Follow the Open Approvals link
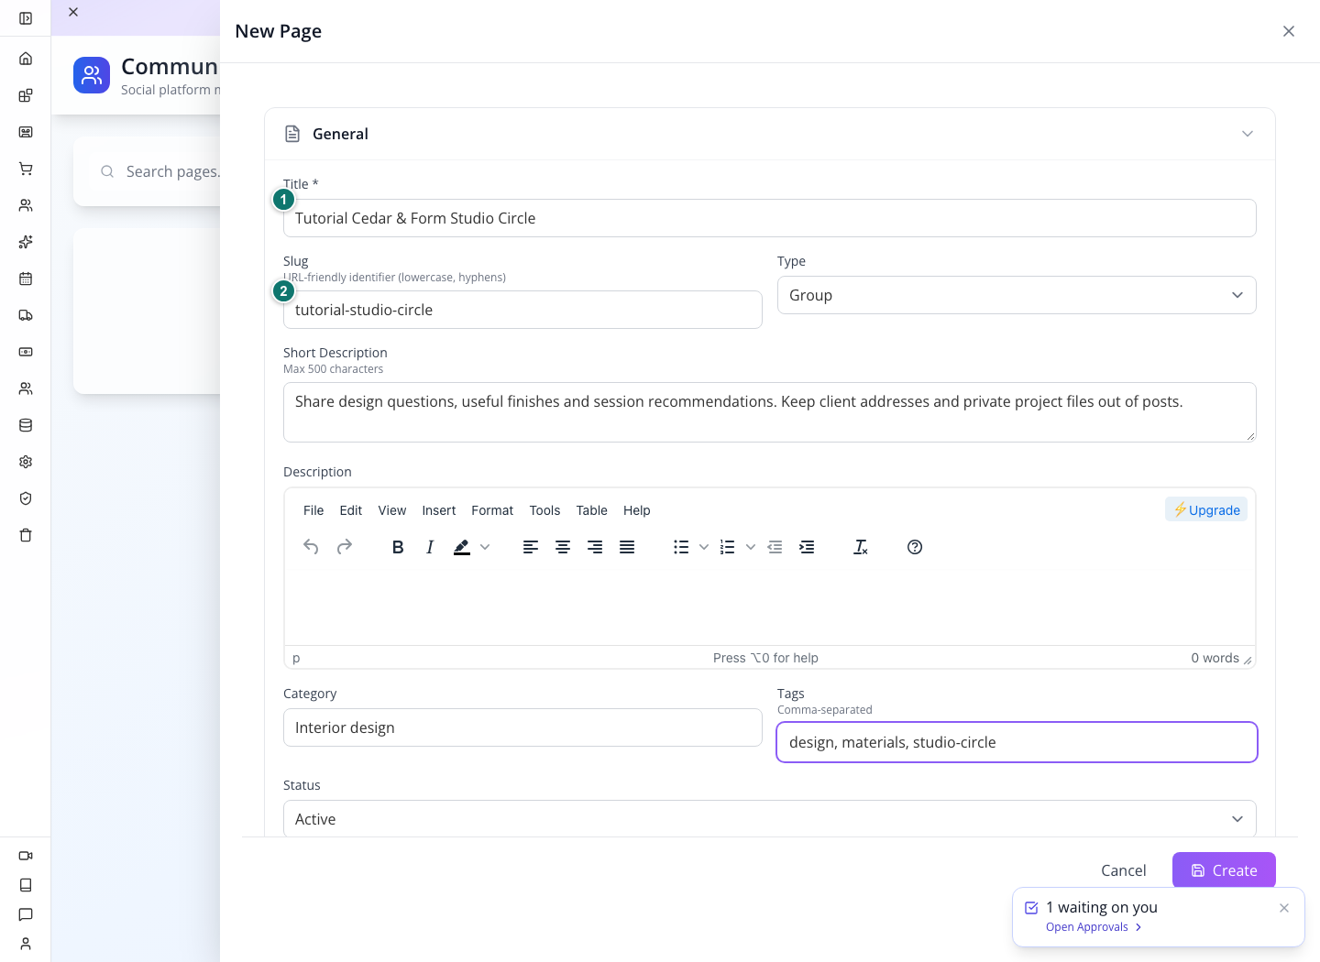 pyautogui.click(x=1094, y=927)
